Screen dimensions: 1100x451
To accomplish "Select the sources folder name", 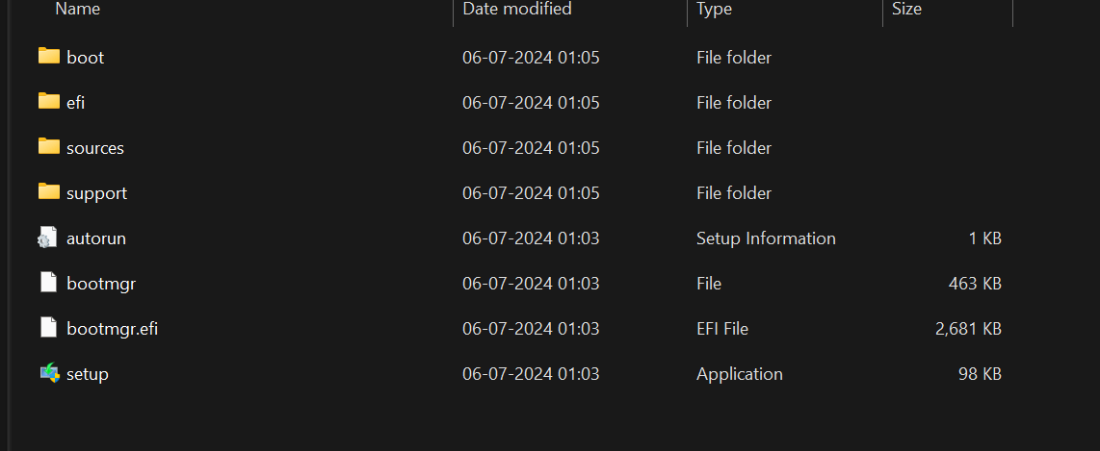I will [x=95, y=148].
